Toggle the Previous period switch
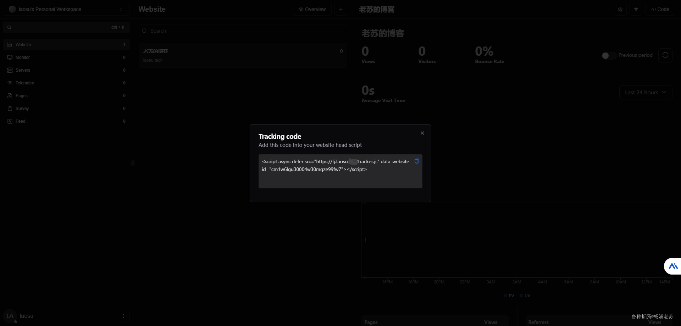 click(609, 55)
